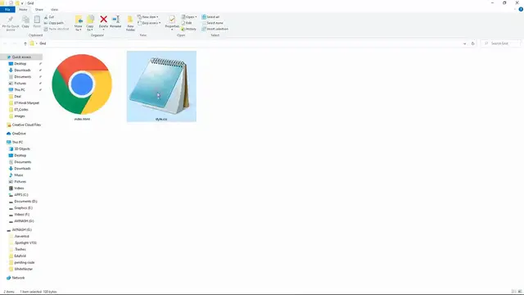Click the Move to folder icon
The height and width of the screenshot is (295, 524).
pyautogui.click(x=79, y=20)
